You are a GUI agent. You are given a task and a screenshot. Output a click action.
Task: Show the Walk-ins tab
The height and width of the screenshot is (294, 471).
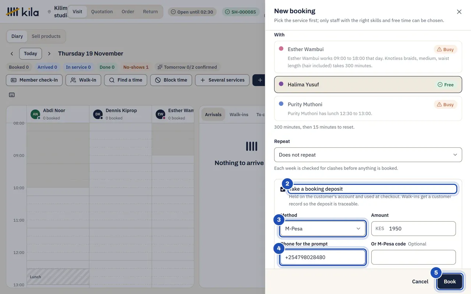click(x=239, y=115)
